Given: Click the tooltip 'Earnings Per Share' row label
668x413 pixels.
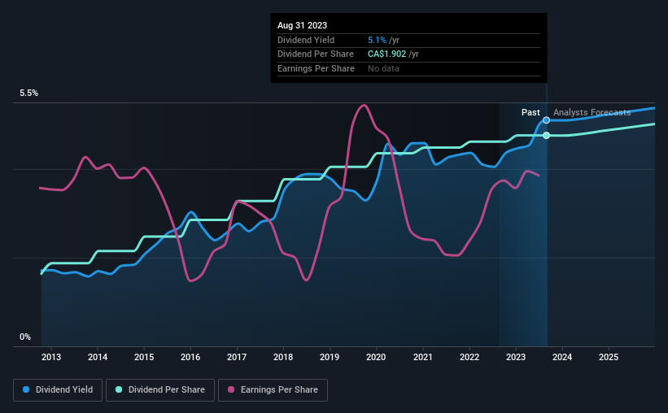Looking at the screenshot, I should click(316, 68).
